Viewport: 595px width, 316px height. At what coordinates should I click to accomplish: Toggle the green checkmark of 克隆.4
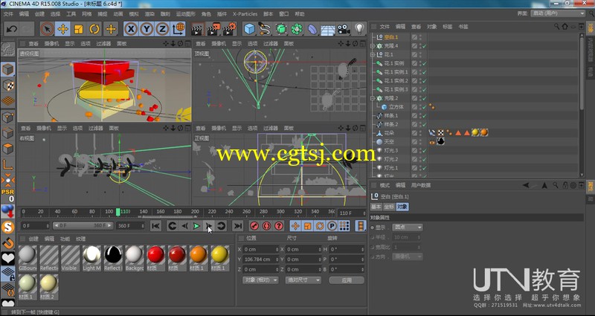[x=424, y=46]
